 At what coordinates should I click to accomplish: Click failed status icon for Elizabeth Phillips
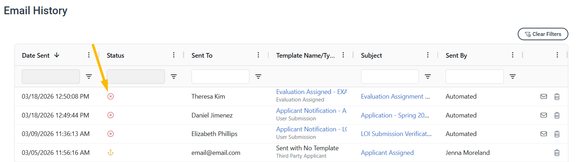click(x=111, y=134)
